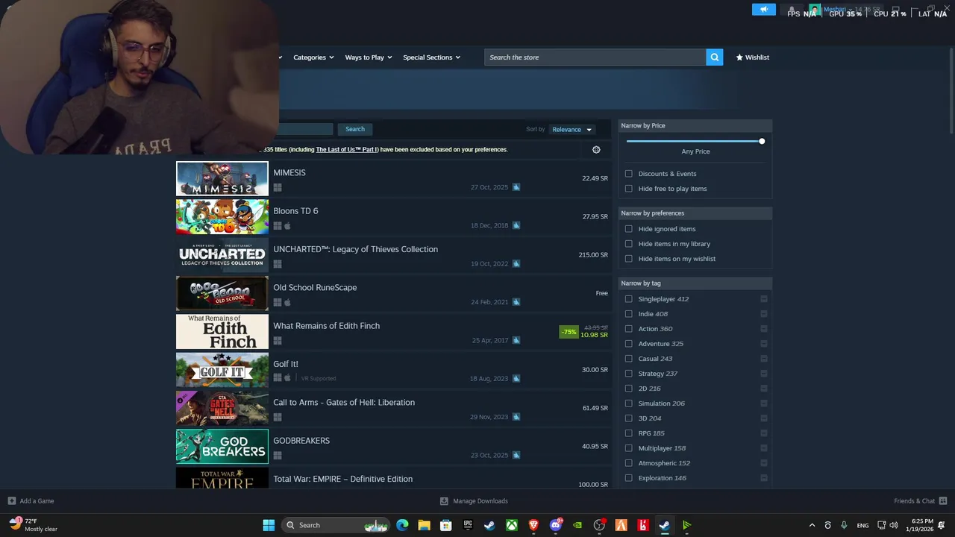This screenshot has width=955, height=537.
Task: Exclude the Singleplayer tag with its minus icon
Action: [x=763, y=299]
